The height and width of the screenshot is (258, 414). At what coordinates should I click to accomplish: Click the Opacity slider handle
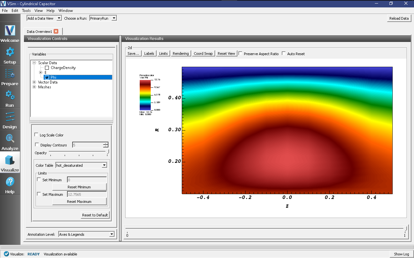107,152
